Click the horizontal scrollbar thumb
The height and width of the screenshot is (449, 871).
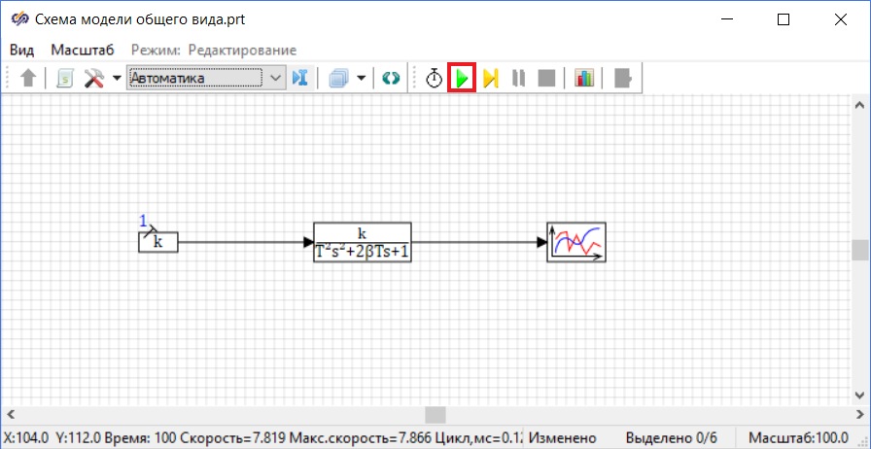[435, 415]
